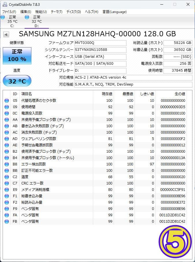
Task: Click raw value 00000000013A
Action: 173,158
